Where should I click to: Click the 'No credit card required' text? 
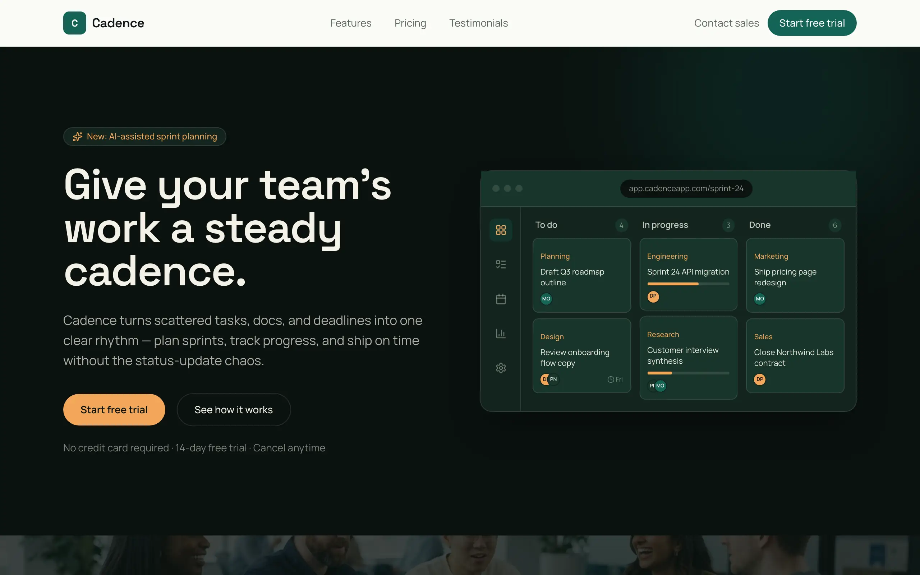pos(116,448)
